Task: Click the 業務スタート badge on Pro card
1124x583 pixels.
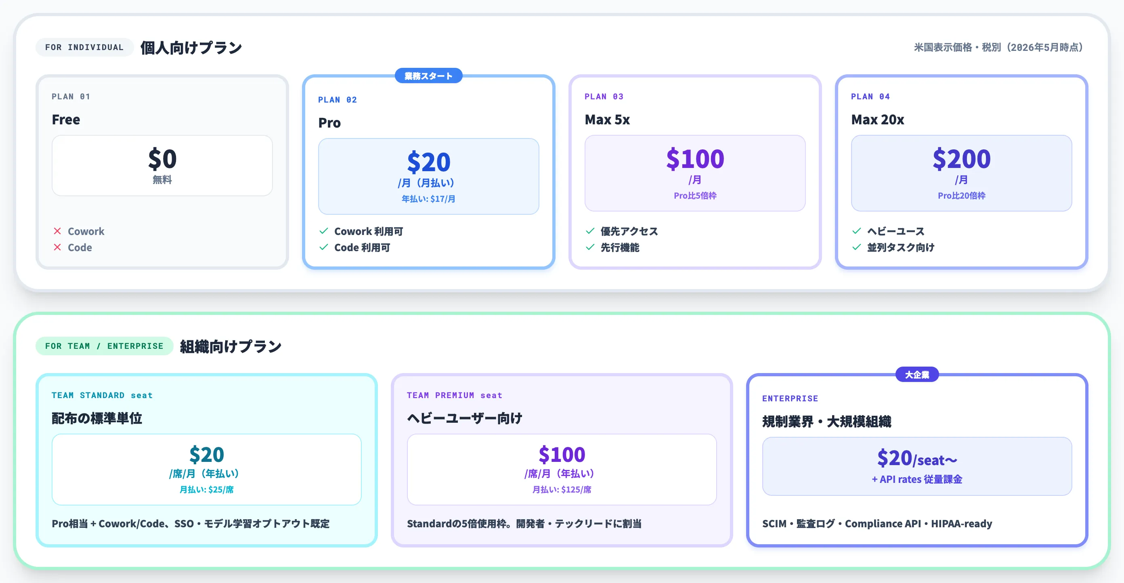Action: 428,76
